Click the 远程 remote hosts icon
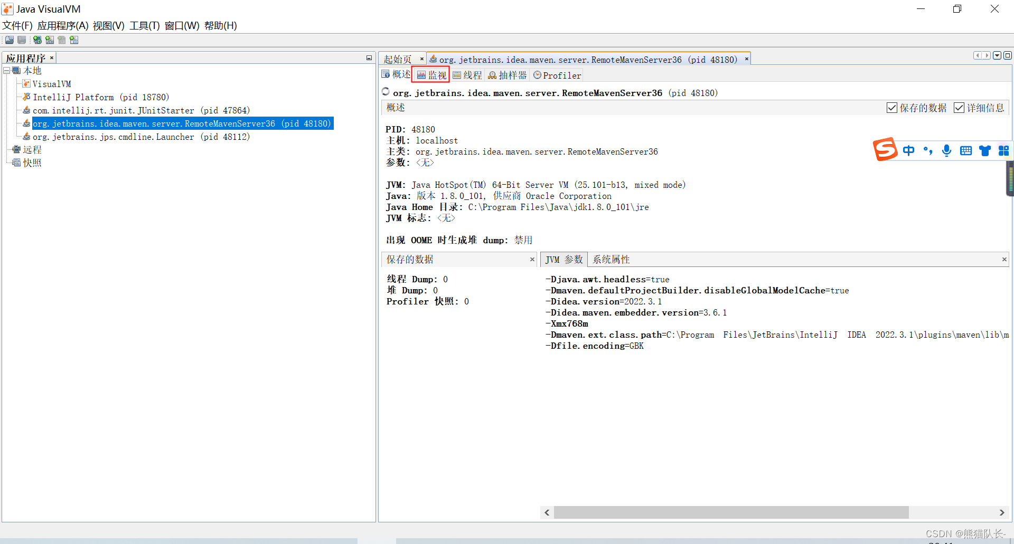This screenshot has width=1014, height=544. pyautogui.click(x=16, y=150)
